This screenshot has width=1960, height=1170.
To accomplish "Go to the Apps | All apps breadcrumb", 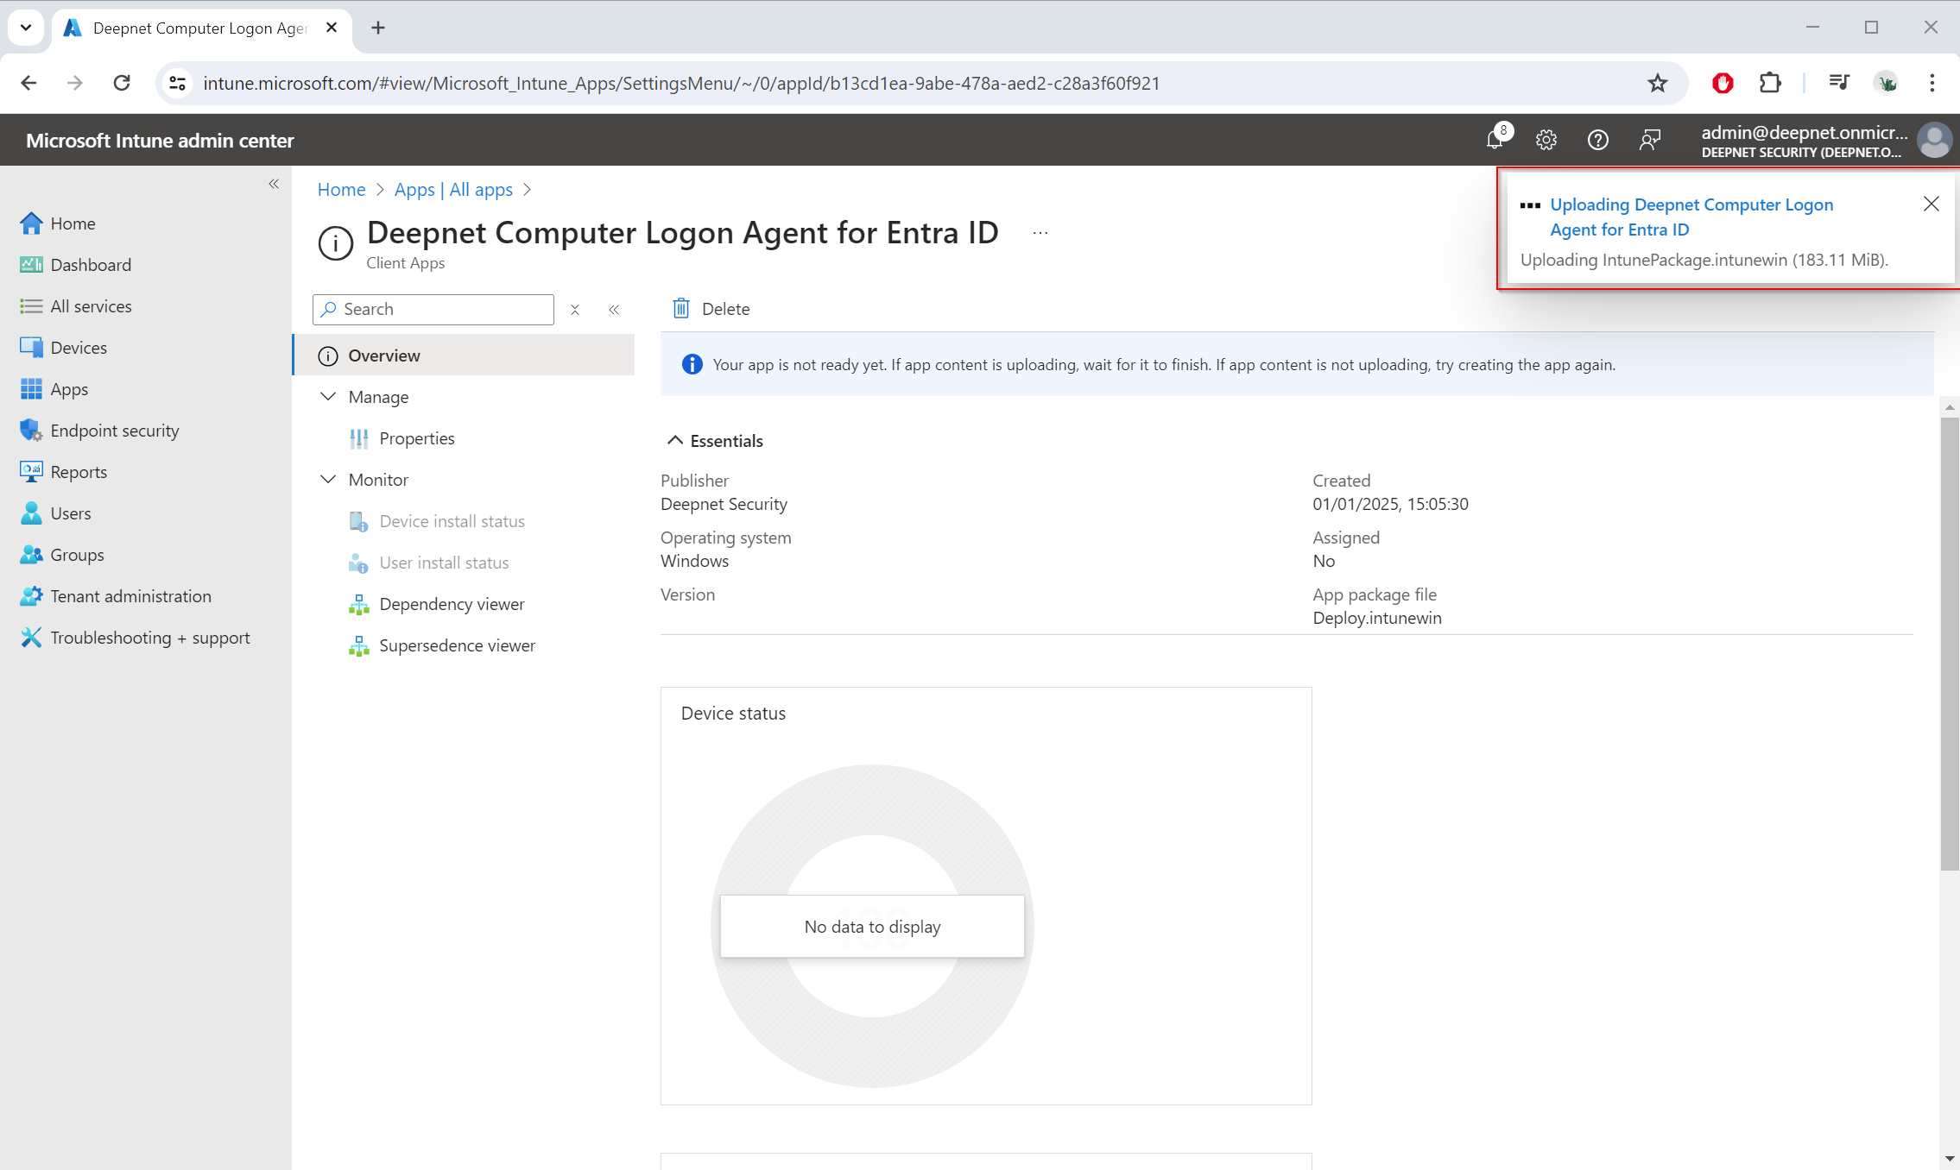I will (x=453, y=190).
